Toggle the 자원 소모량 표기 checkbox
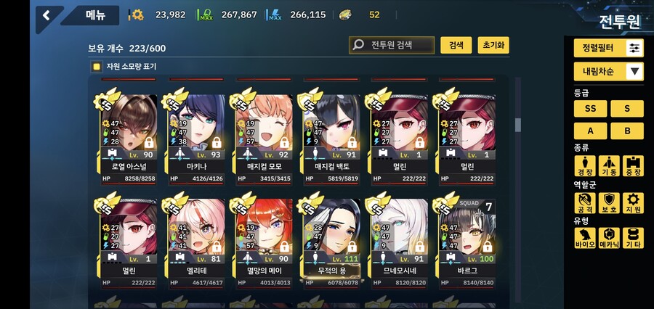The height and width of the screenshot is (309, 654). click(97, 67)
